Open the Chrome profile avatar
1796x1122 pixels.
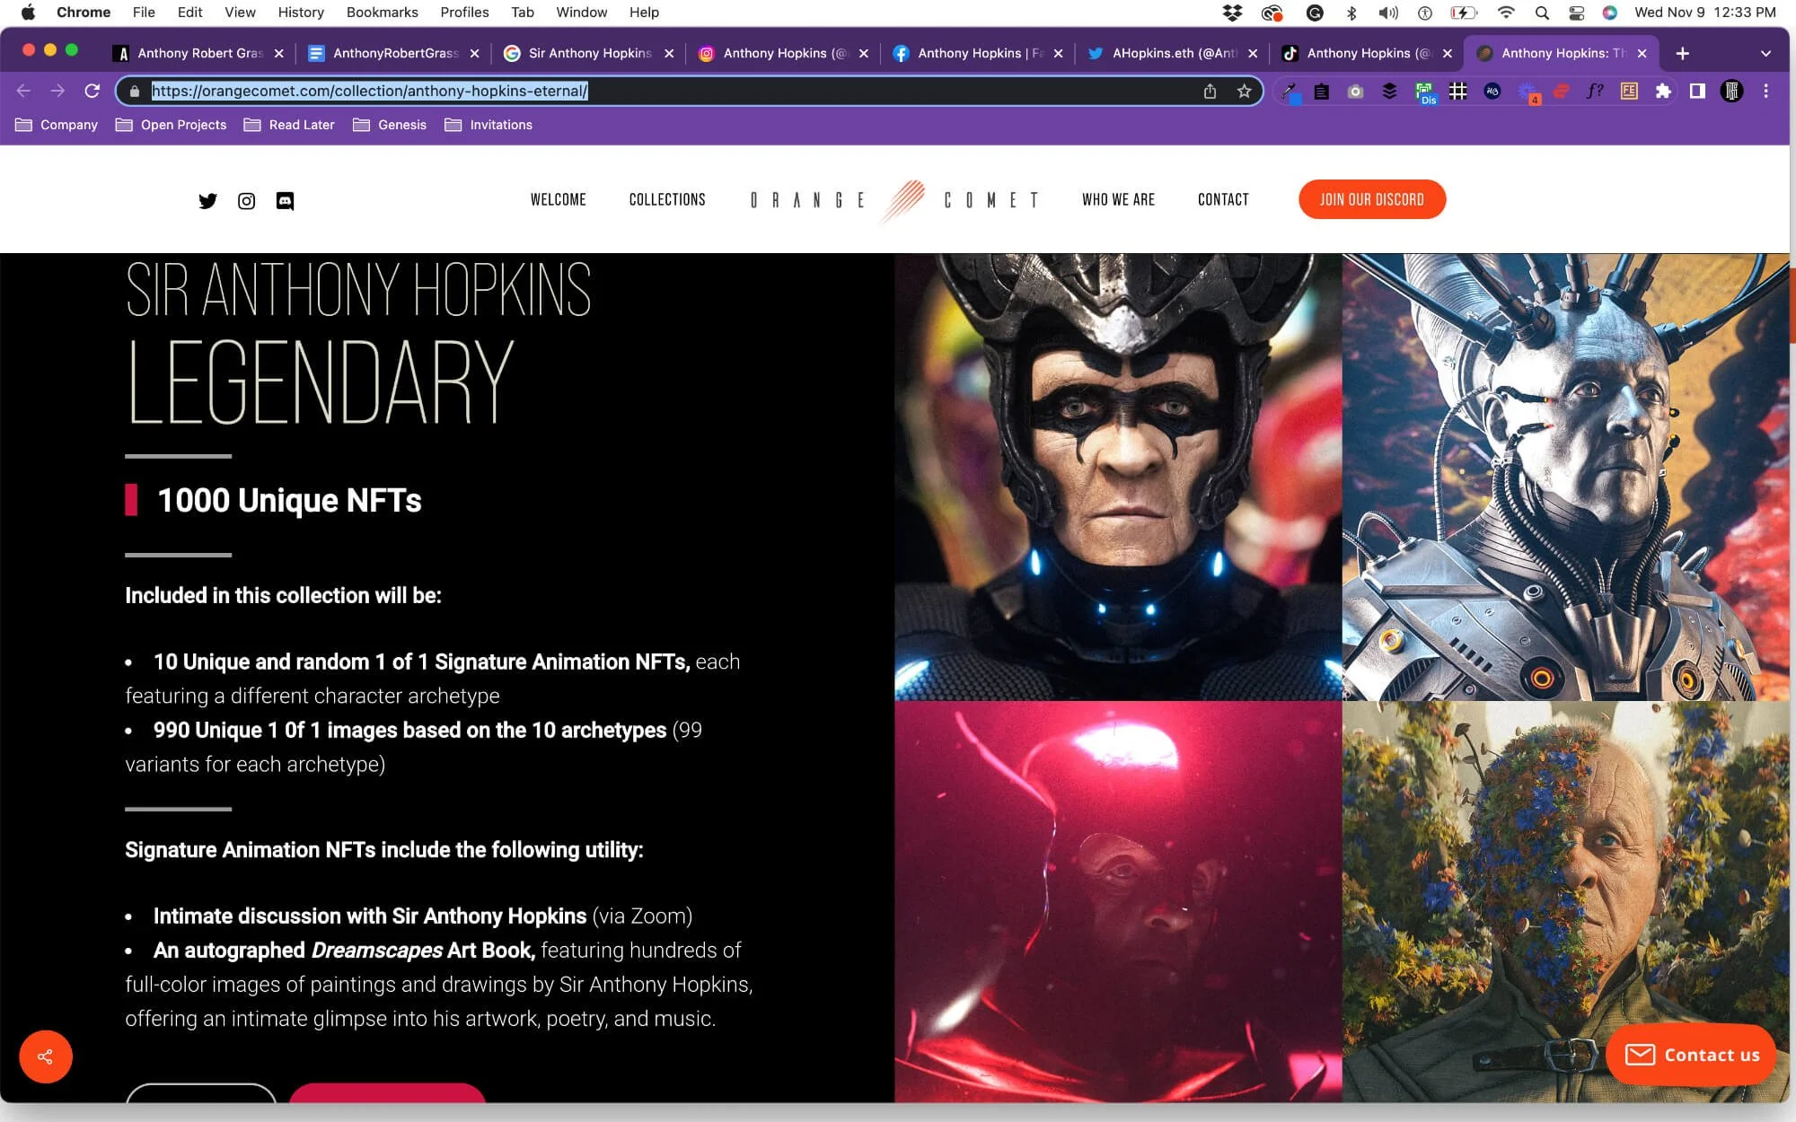point(1731,91)
